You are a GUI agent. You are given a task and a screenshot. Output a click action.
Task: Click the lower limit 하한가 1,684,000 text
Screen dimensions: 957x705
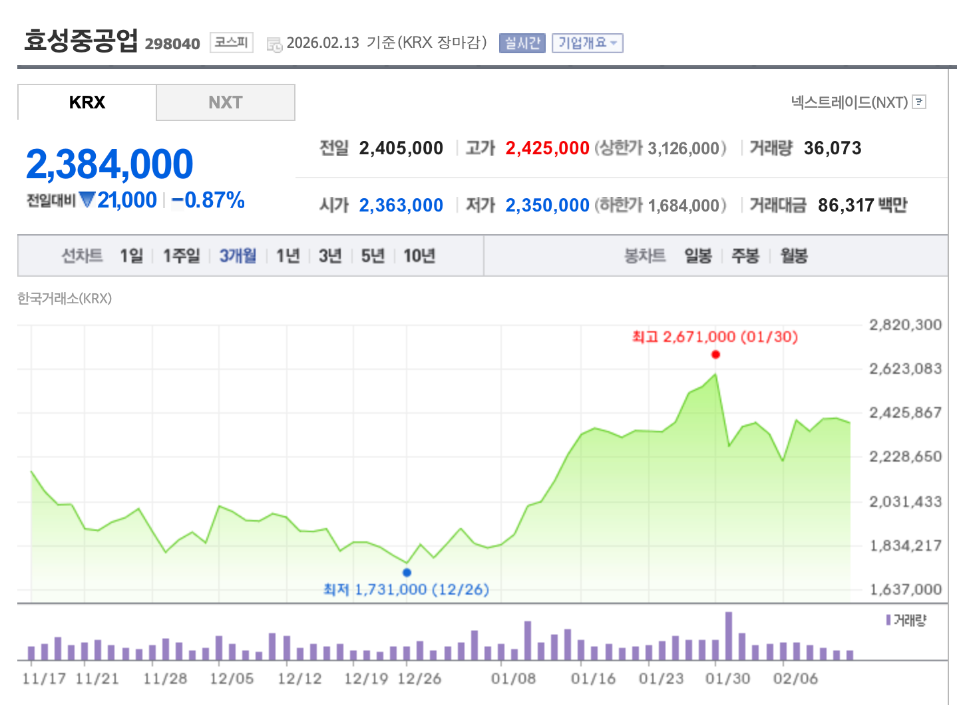pyautogui.click(x=660, y=205)
